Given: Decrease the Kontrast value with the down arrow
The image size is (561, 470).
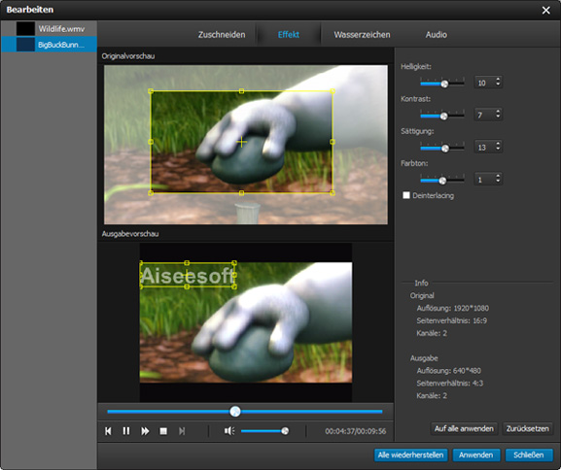Looking at the screenshot, I should 498,117.
